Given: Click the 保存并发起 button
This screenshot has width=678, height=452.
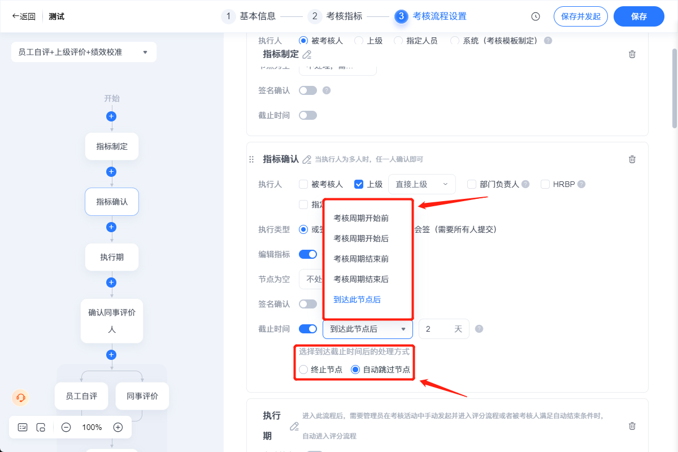Looking at the screenshot, I should tap(581, 16).
